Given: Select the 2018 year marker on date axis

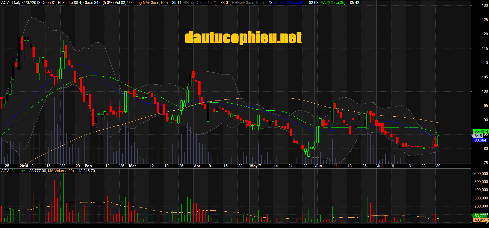Looking at the screenshot, I should tap(24, 166).
